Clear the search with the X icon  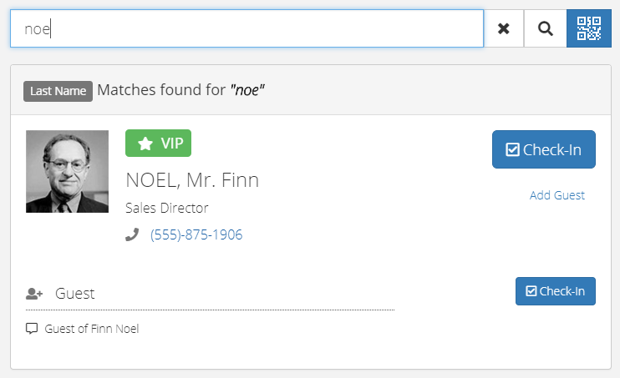coord(504,28)
